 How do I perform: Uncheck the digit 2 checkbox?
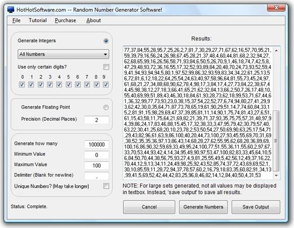point(41,85)
